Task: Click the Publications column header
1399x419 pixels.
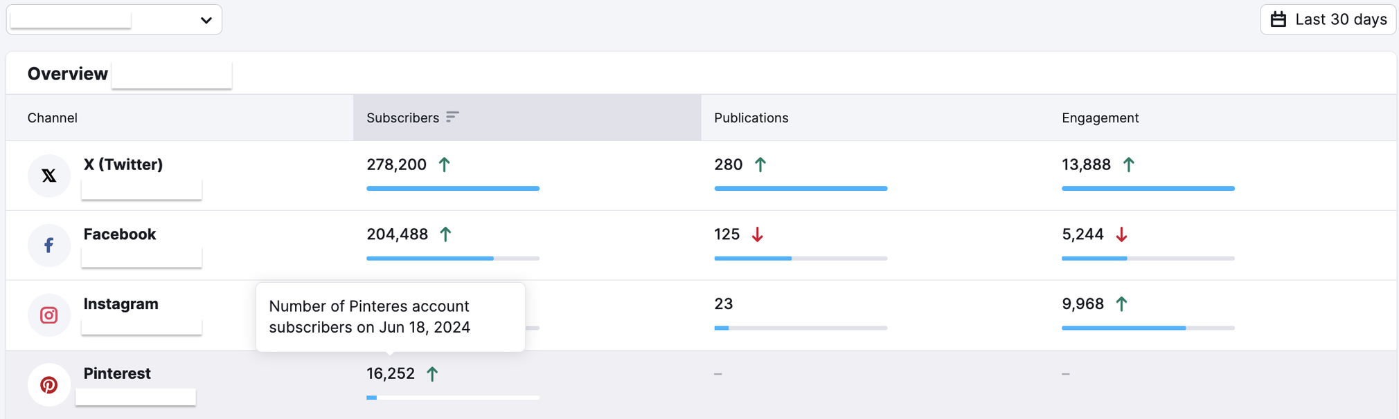Action: coord(751,118)
